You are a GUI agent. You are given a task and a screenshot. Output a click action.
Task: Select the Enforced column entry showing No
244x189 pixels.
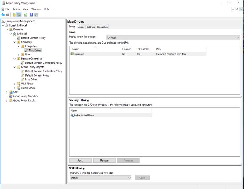[123, 54]
